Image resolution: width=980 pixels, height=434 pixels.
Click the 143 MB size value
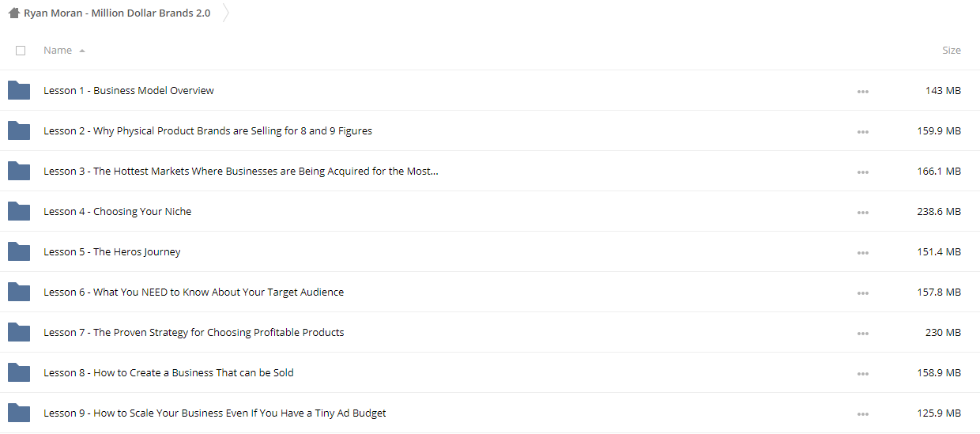[943, 90]
